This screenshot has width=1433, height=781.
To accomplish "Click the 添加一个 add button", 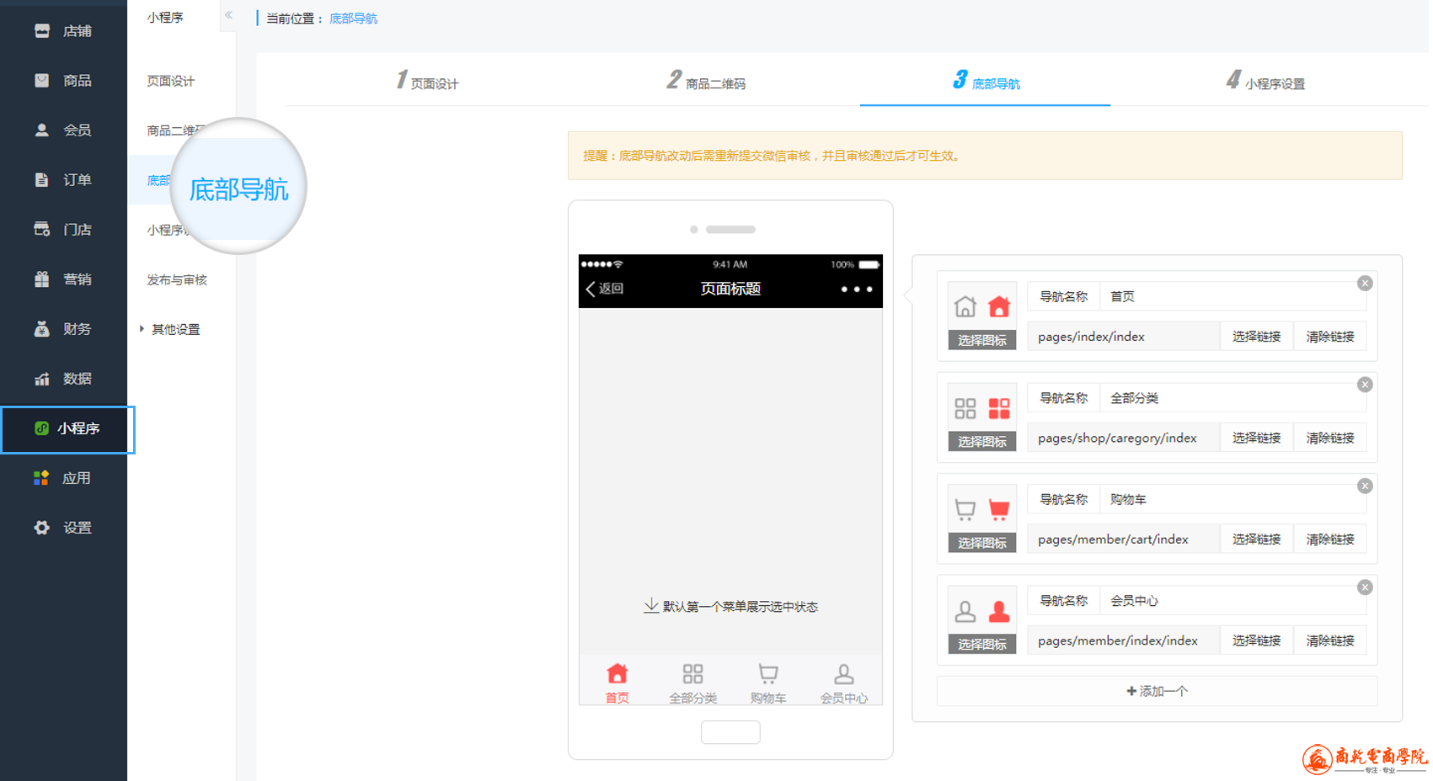I will [x=1157, y=691].
